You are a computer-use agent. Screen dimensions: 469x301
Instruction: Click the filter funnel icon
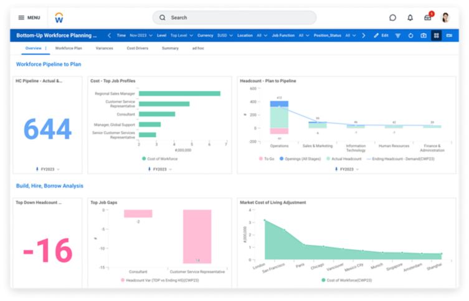398,36
